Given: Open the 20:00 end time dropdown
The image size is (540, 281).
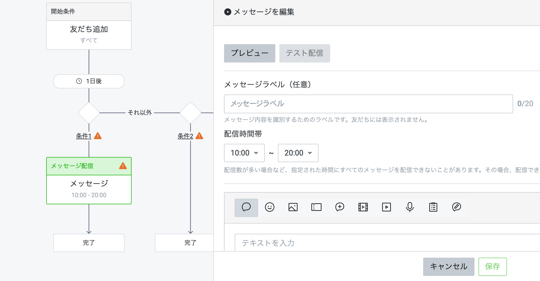Looking at the screenshot, I should (298, 153).
